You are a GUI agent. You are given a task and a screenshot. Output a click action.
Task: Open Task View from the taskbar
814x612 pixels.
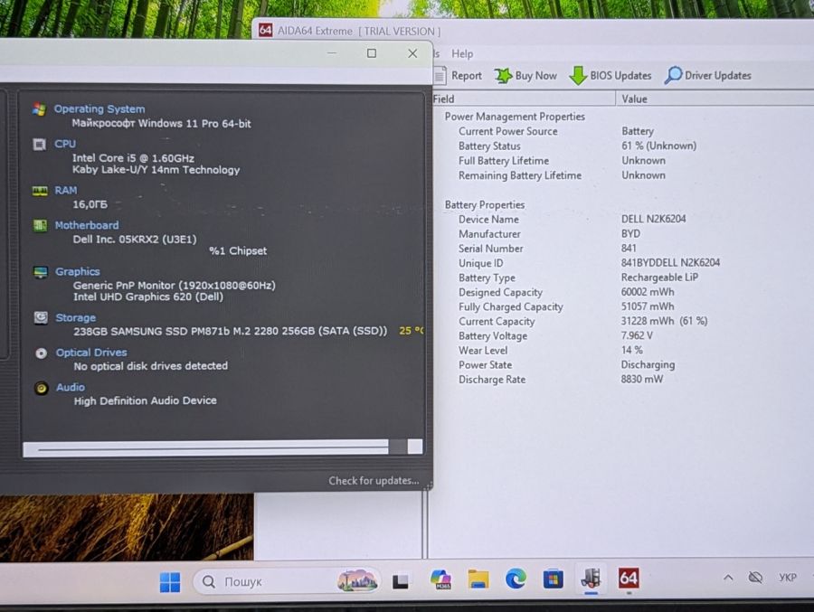coord(400,581)
